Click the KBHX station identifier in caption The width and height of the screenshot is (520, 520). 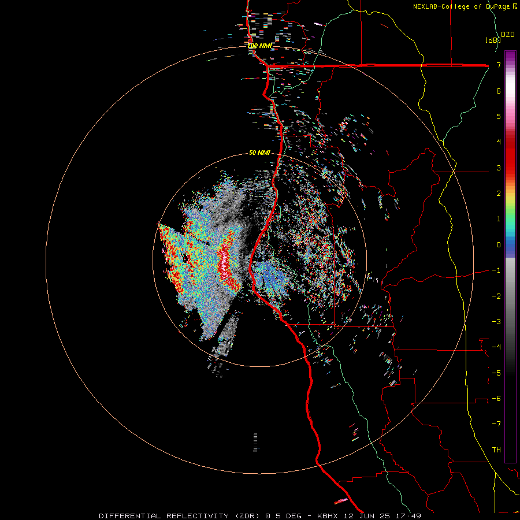328,516
